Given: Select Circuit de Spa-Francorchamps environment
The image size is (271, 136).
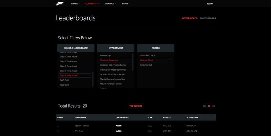Looking at the screenshot, I should (x=113, y=65).
